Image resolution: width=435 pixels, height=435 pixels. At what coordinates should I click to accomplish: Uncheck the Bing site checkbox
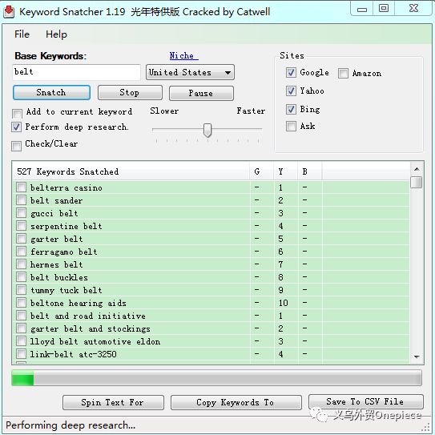point(291,109)
